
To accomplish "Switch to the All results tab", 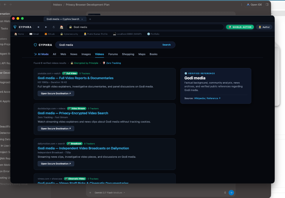I will point(54,54).
